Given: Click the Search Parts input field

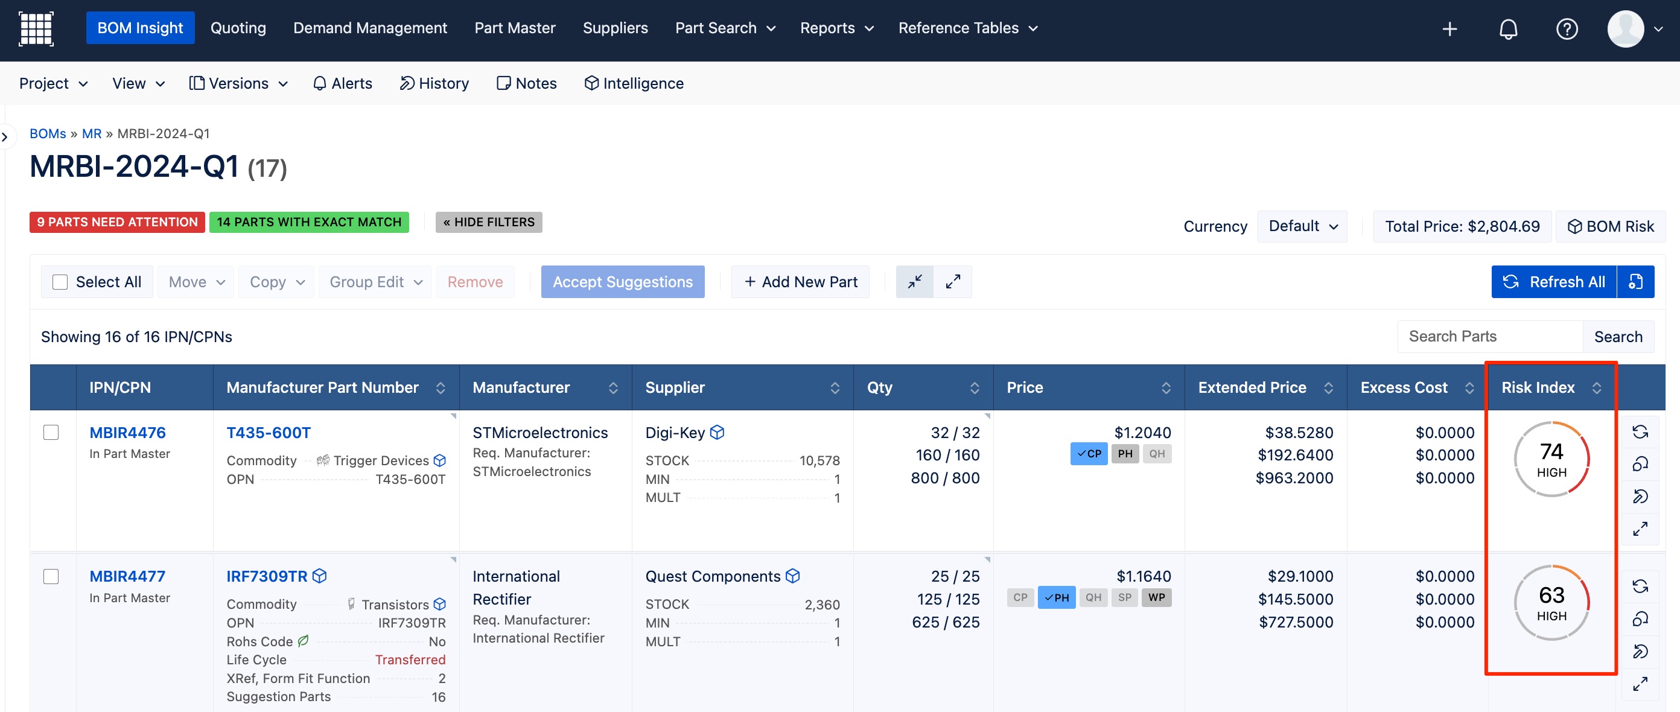Looking at the screenshot, I should click(1491, 337).
